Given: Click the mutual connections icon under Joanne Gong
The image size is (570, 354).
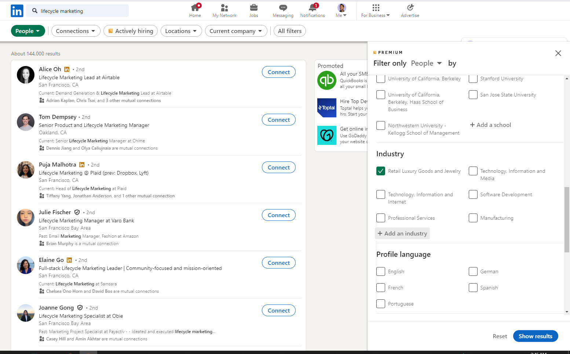Looking at the screenshot, I should [x=42, y=339].
